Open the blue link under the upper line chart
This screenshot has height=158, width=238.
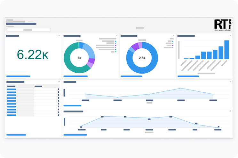pos(72,106)
